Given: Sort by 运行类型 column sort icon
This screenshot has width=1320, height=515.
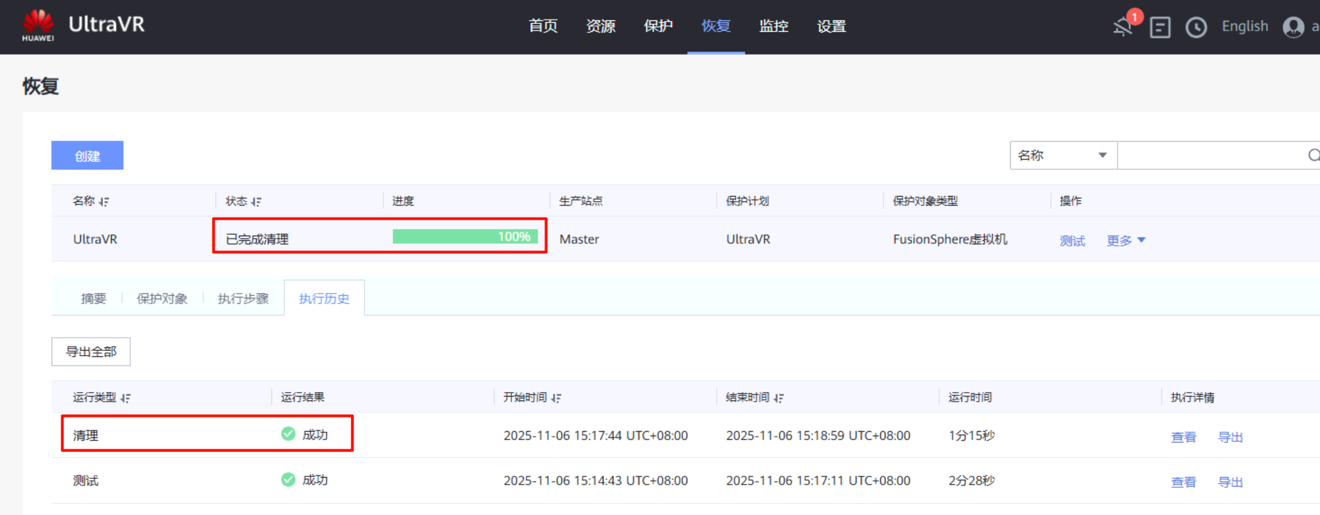Looking at the screenshot, I should 126,398.
